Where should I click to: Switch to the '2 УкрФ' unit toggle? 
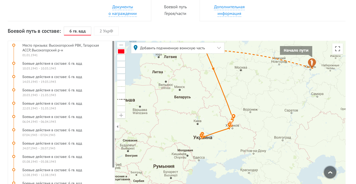106,31
